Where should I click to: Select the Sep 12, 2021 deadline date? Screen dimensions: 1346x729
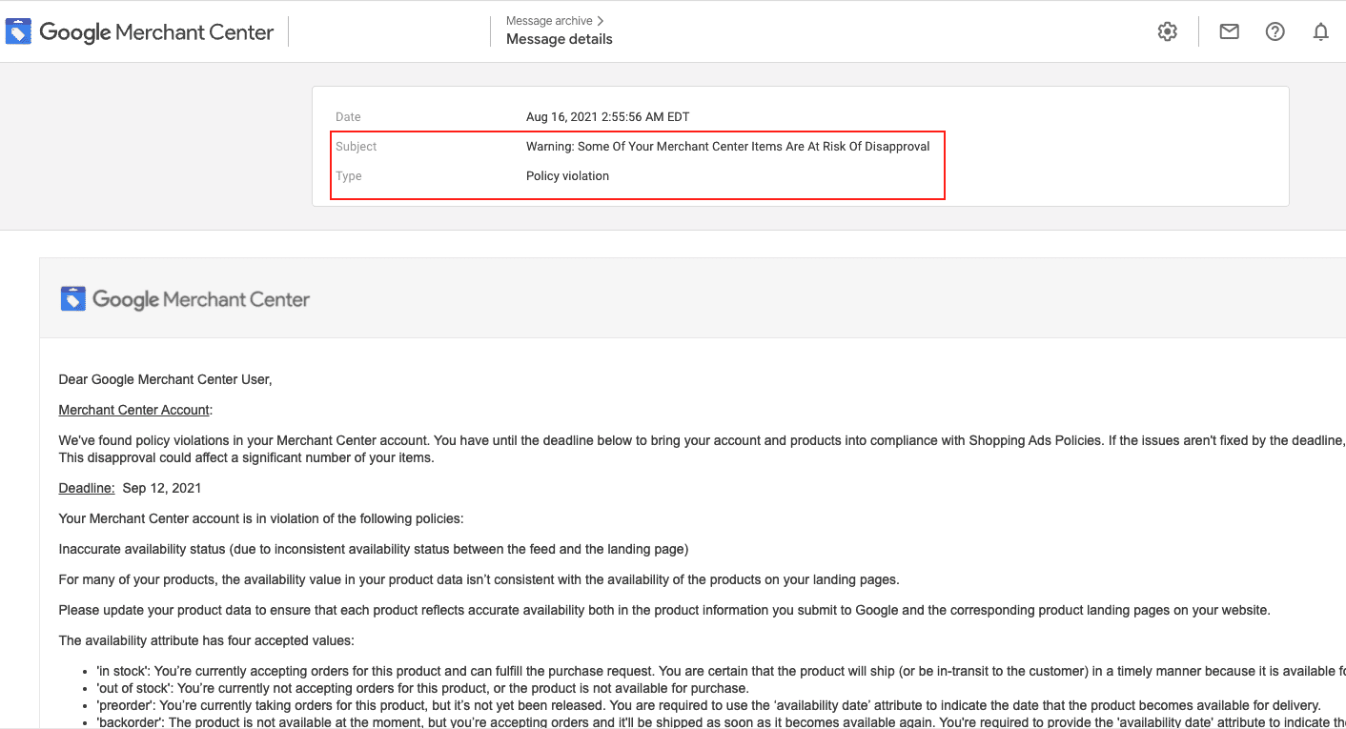pos(162,488)
